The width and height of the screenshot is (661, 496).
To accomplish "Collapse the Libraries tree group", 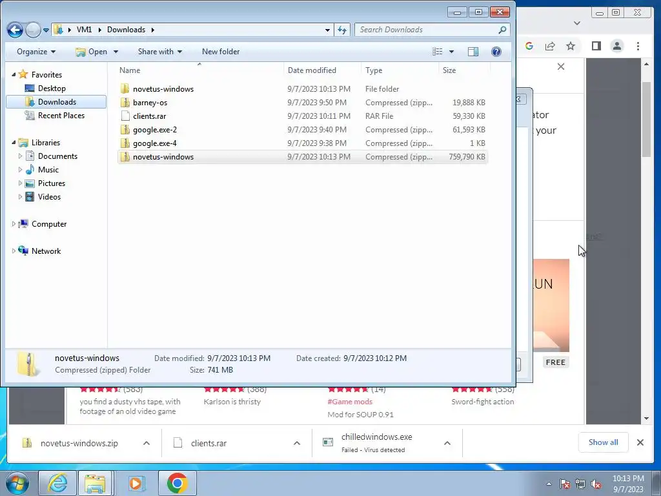I will [14, 143].
